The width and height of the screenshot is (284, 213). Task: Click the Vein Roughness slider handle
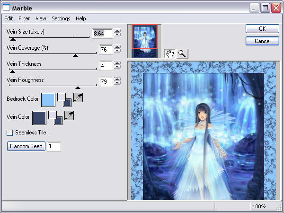[78, 88]
